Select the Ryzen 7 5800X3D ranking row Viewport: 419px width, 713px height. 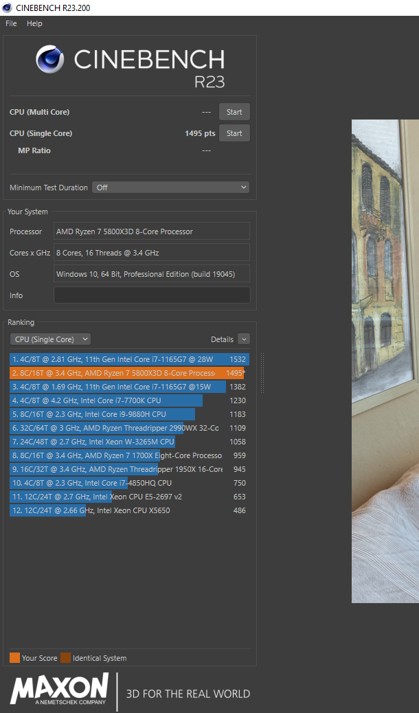(129, 373)
